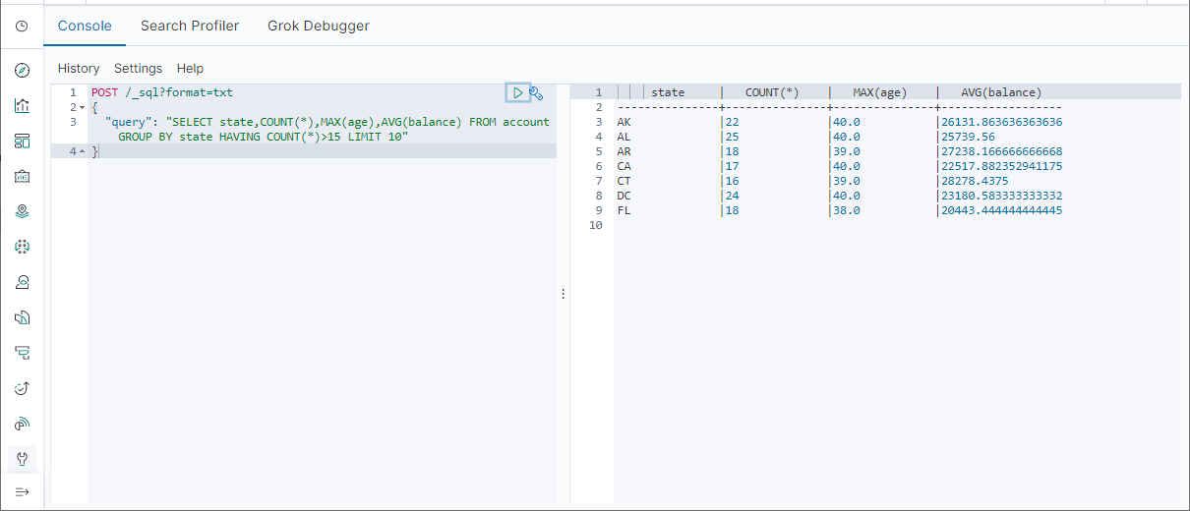Image resolution: width=1190 pixels, height=511 pixels.
Task: Click the value 28278.4375
Action: point(974,181)
